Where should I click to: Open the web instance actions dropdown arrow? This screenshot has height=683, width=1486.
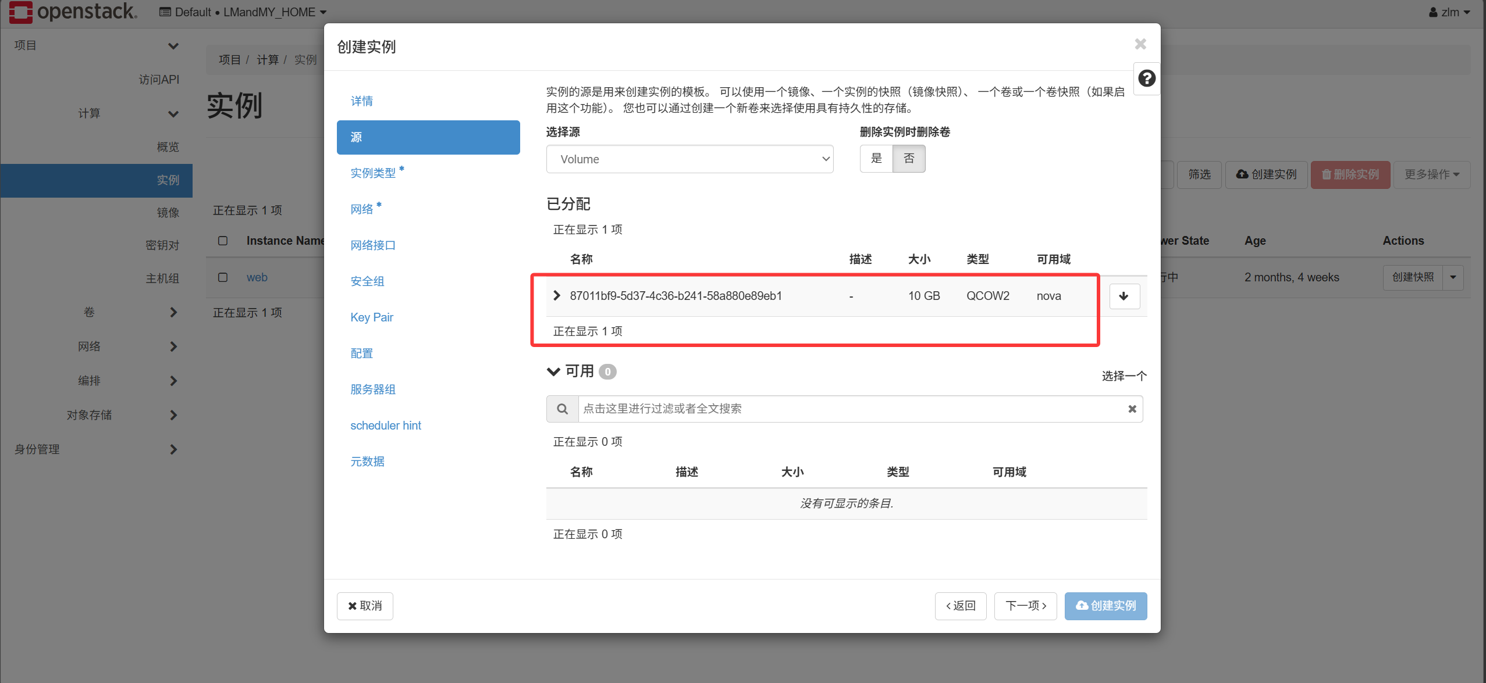coord(1453,278)
